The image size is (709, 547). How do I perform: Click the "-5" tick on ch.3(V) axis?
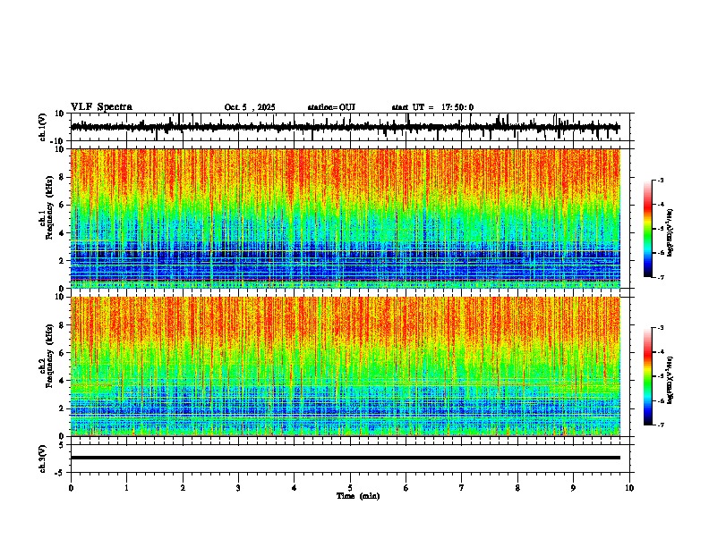(x=61, y=473)
